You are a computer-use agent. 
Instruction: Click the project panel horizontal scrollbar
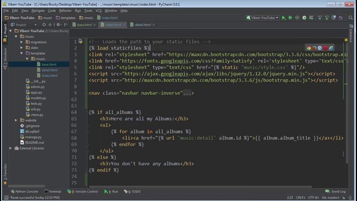click(x=26, y=186)
